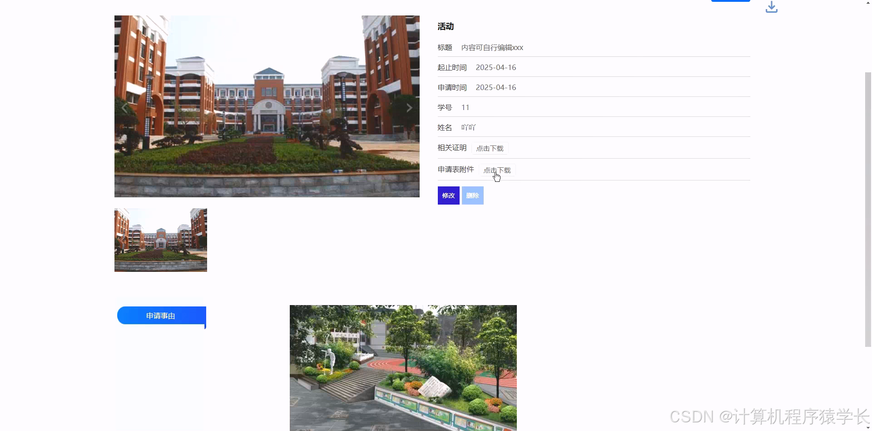This screenshot has width=872, height=431.
Task: Click the large campus building image in the carousel
Action: [x=267, y=106]
